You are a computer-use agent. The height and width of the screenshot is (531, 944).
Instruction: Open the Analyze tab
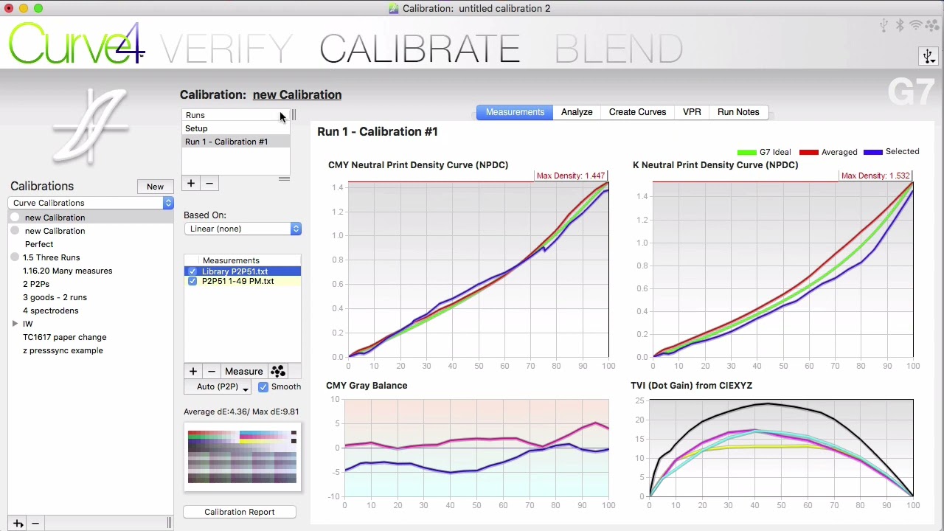(577, 112)
